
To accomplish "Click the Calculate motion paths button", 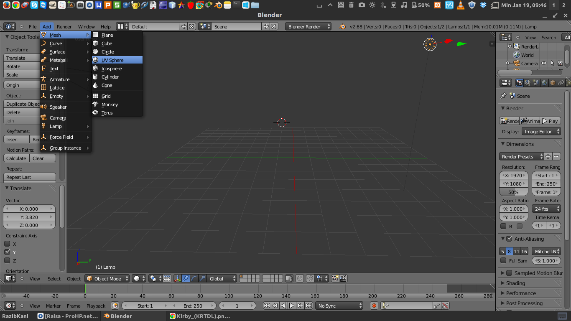I will click(16, 158).
